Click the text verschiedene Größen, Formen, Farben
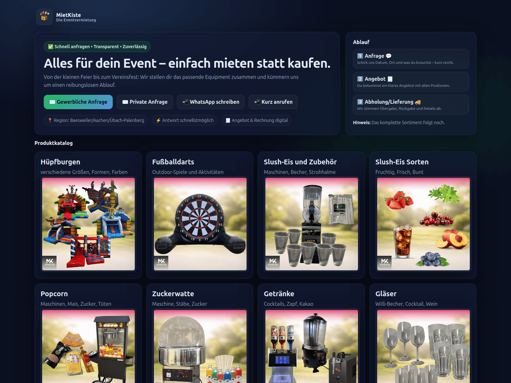511x383 pixels. tap(84, 172)
